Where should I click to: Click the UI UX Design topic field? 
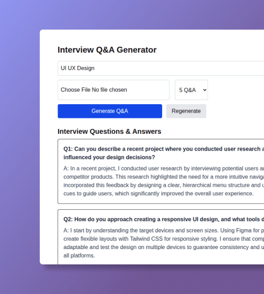pyautogui.click(x=161, y=68)
